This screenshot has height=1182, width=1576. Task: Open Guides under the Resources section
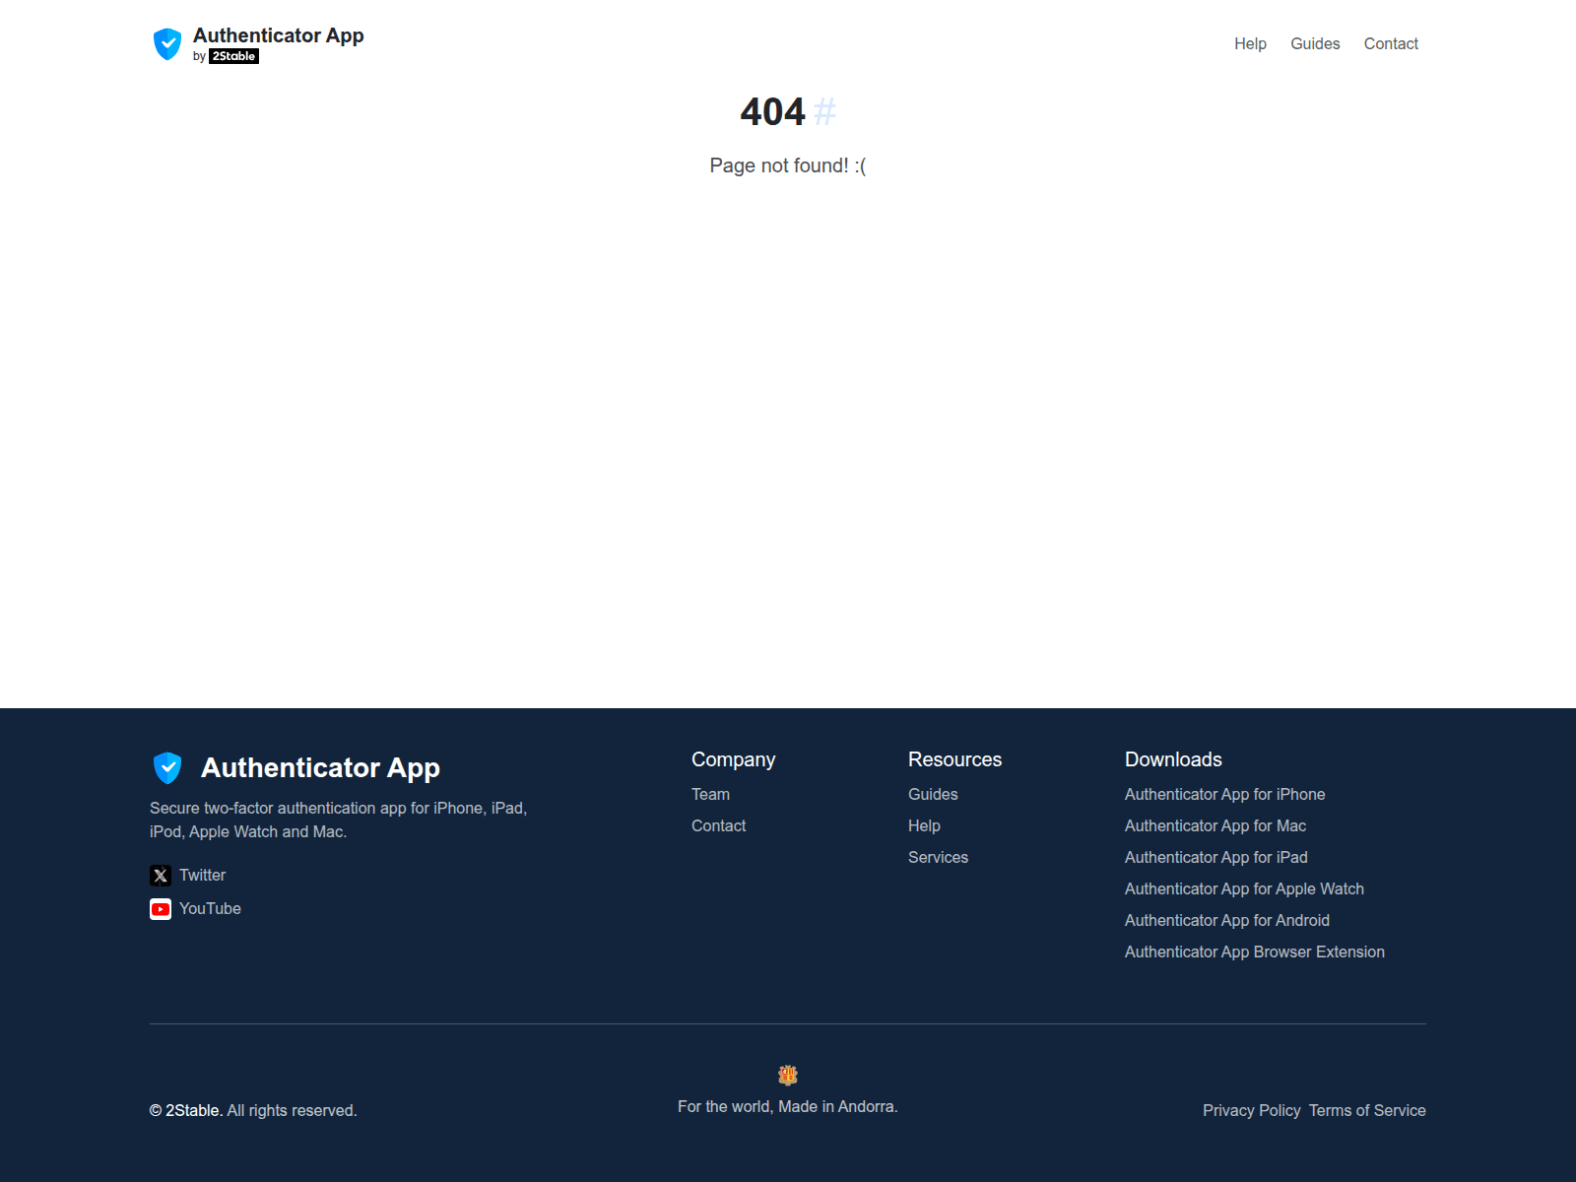932,794
